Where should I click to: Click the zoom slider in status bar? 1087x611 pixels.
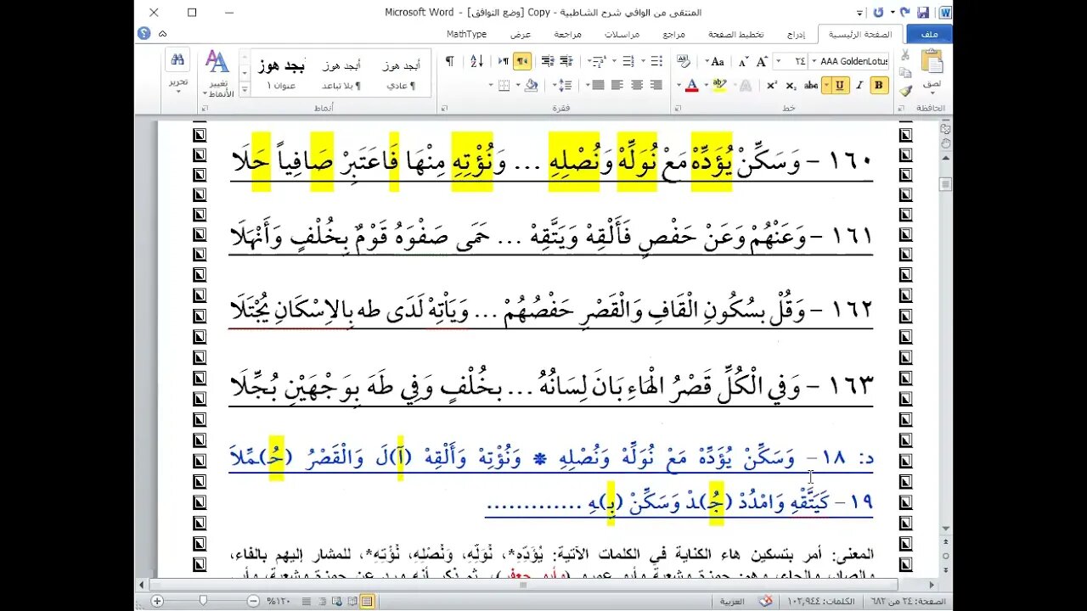203,601
